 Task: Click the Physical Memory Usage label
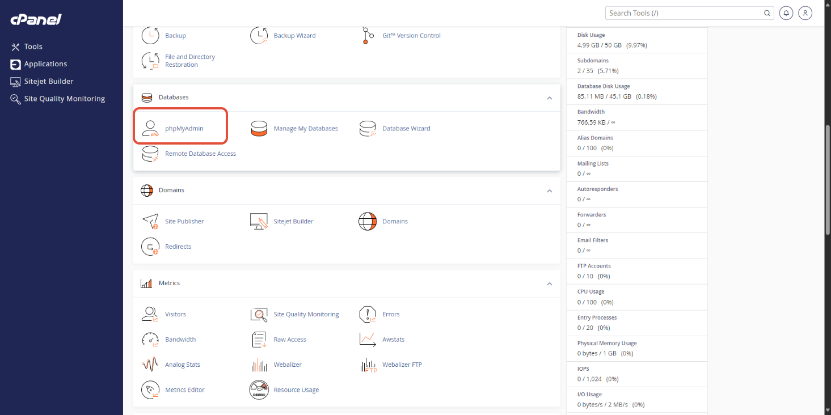point(607,344)
